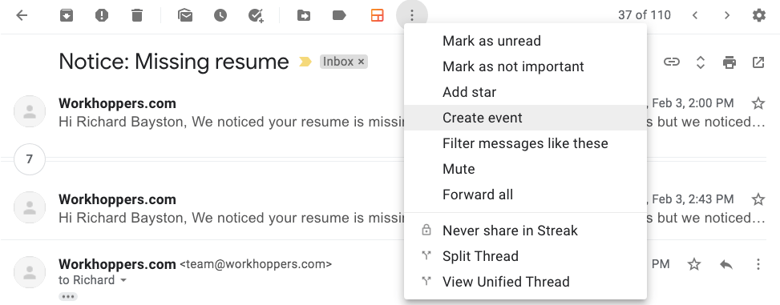Close the More options three-dot menu
780x305 pixels.
pos(412,15)
